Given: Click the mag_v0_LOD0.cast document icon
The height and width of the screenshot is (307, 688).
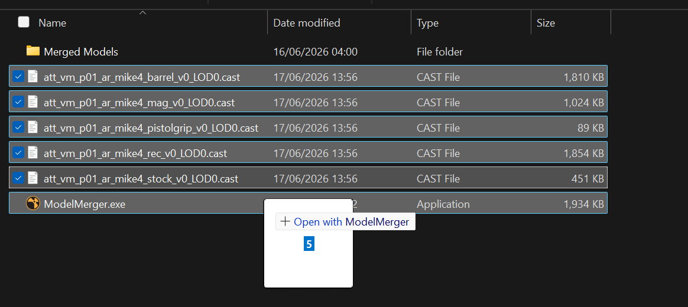Looking at the screenshot, I should pos(33,102).
